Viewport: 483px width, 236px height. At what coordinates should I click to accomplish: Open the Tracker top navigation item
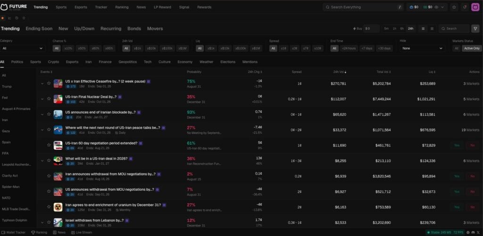coord(101,7)
